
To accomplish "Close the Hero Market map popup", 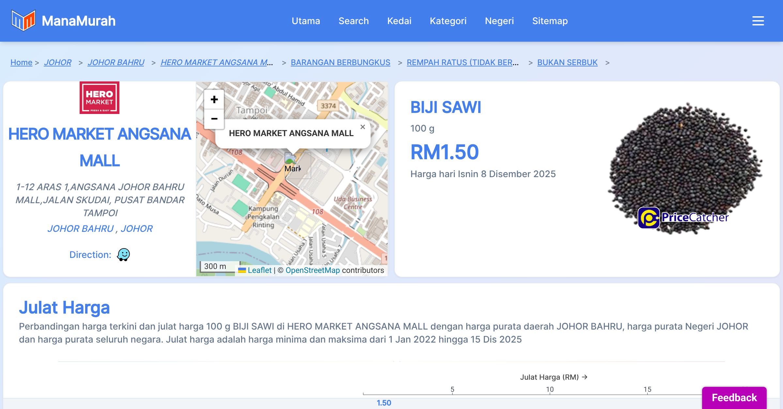I will 362,127.
